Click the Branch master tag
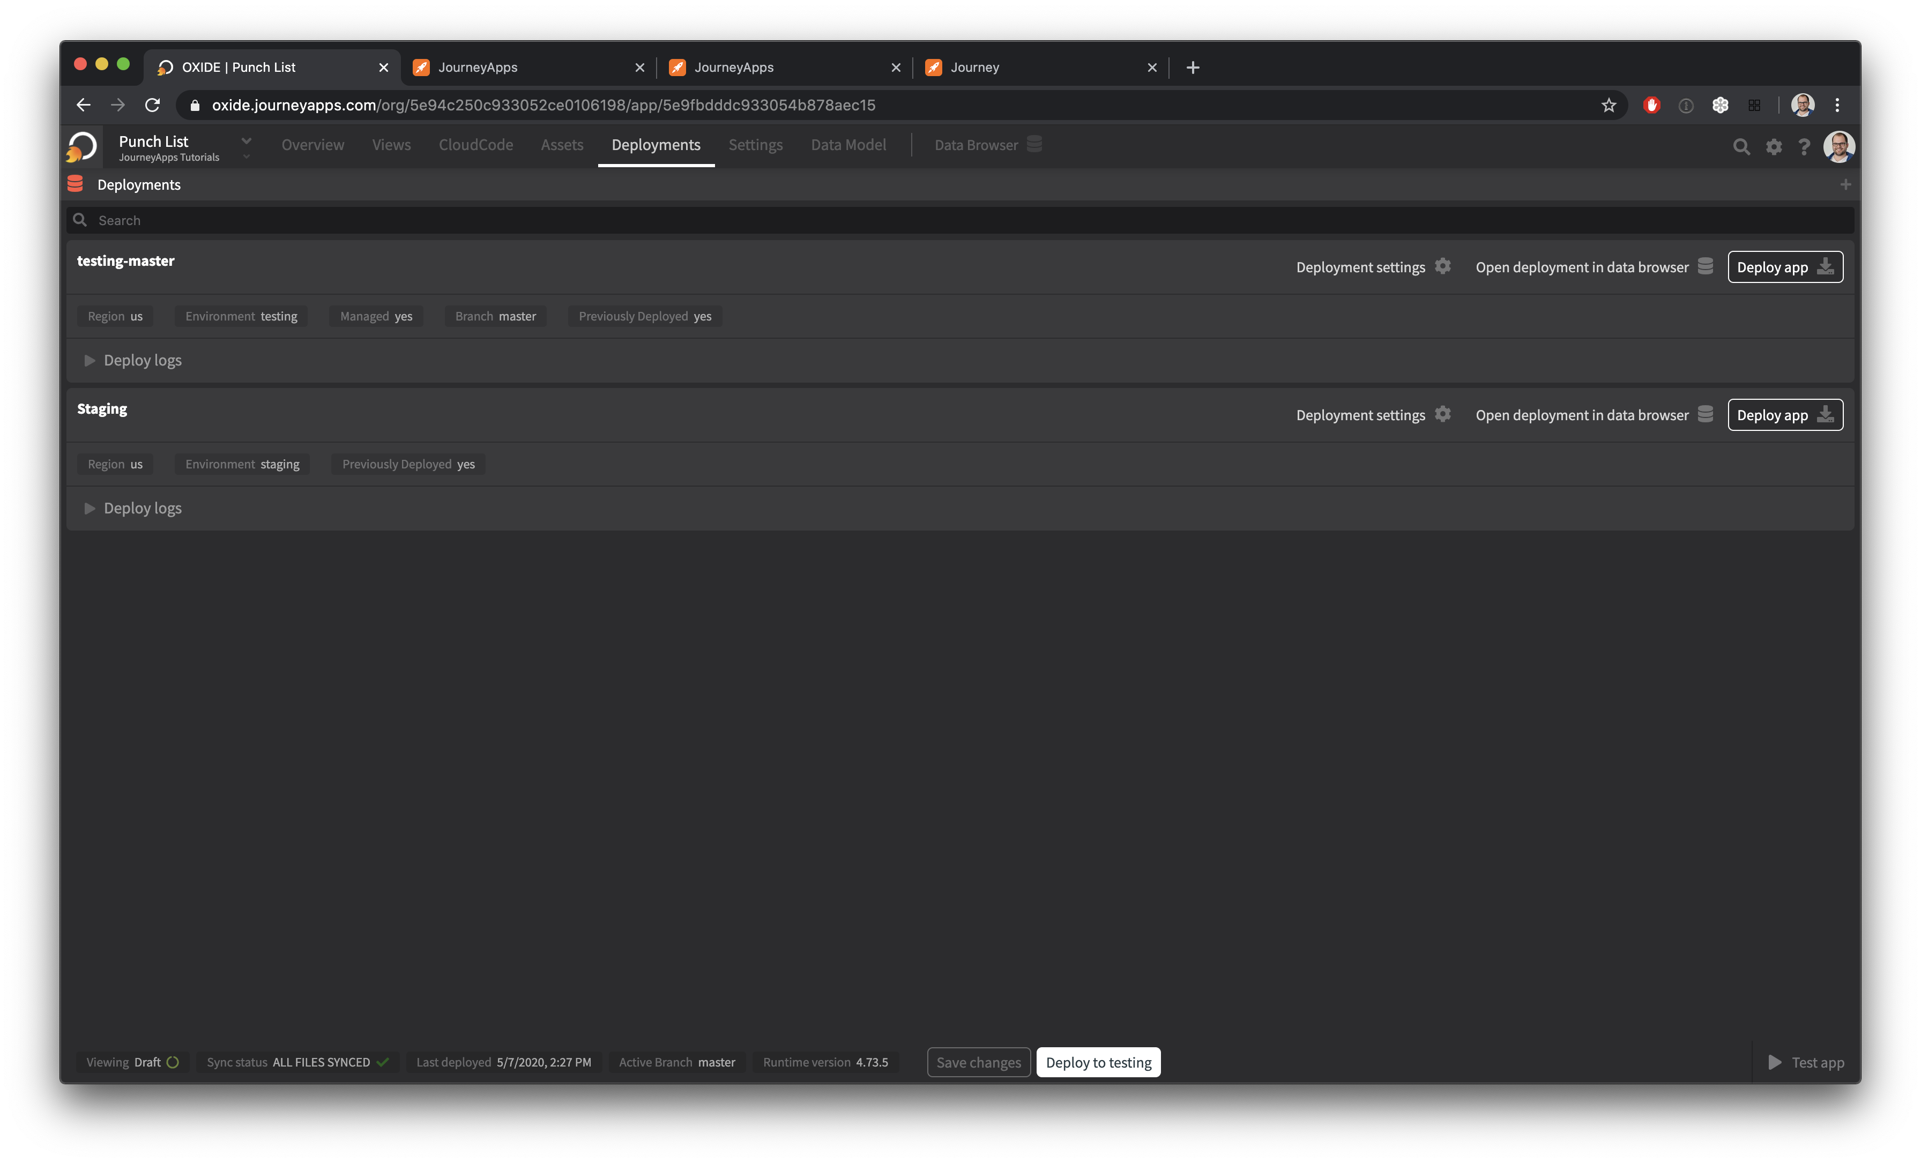 pyautogui.click(x=496, y=316)
